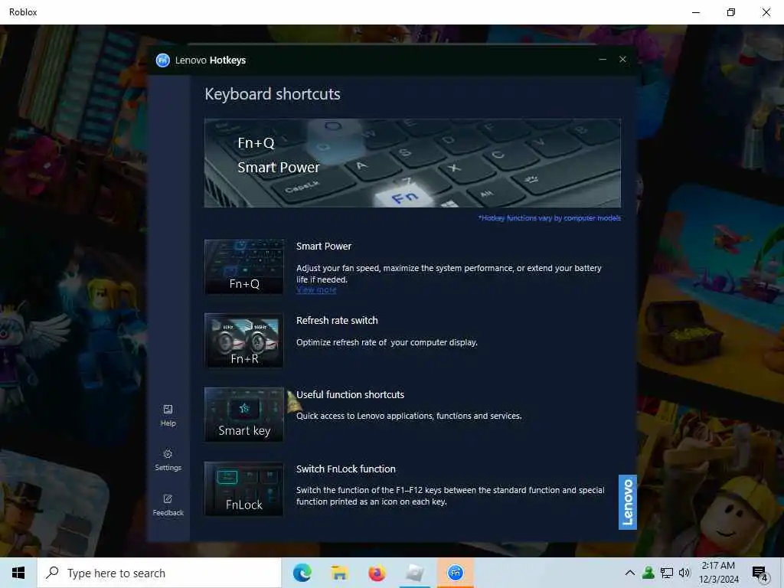Click the green person tray icon
The width and height of the screenshot is (784, 588).
click(648, 573)
